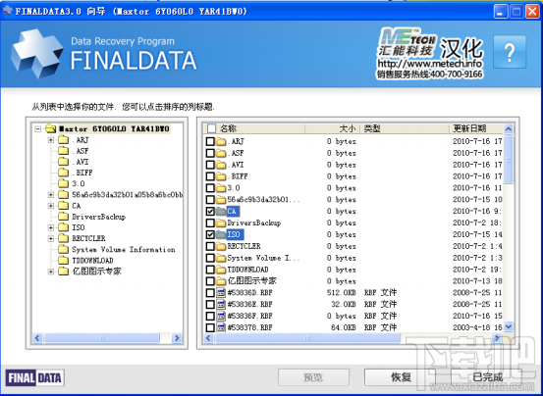Image resolution: width=543 pixels, height=396 pixels.
Task: Click file list horizontal scroll left arrow
Action: (208, 338)
